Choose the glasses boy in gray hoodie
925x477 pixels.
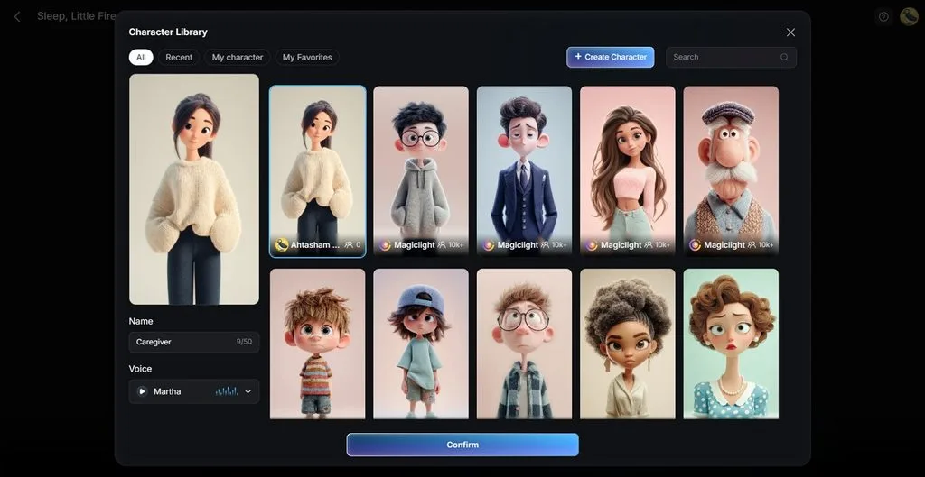(x=421, y=171)
